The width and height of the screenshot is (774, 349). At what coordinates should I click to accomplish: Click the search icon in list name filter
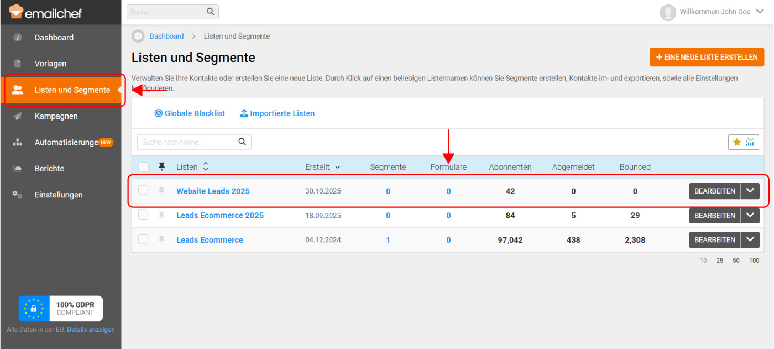tap(242, 142)
